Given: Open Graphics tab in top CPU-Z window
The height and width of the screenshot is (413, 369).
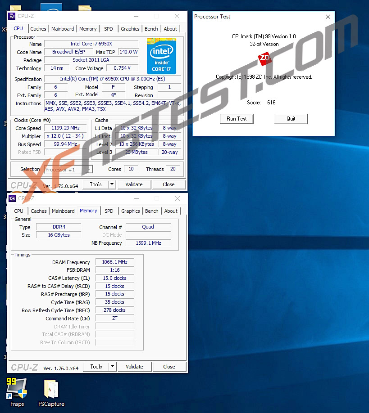Looking at the screenshot, I should pyautogui.click(x=130, y=29).
